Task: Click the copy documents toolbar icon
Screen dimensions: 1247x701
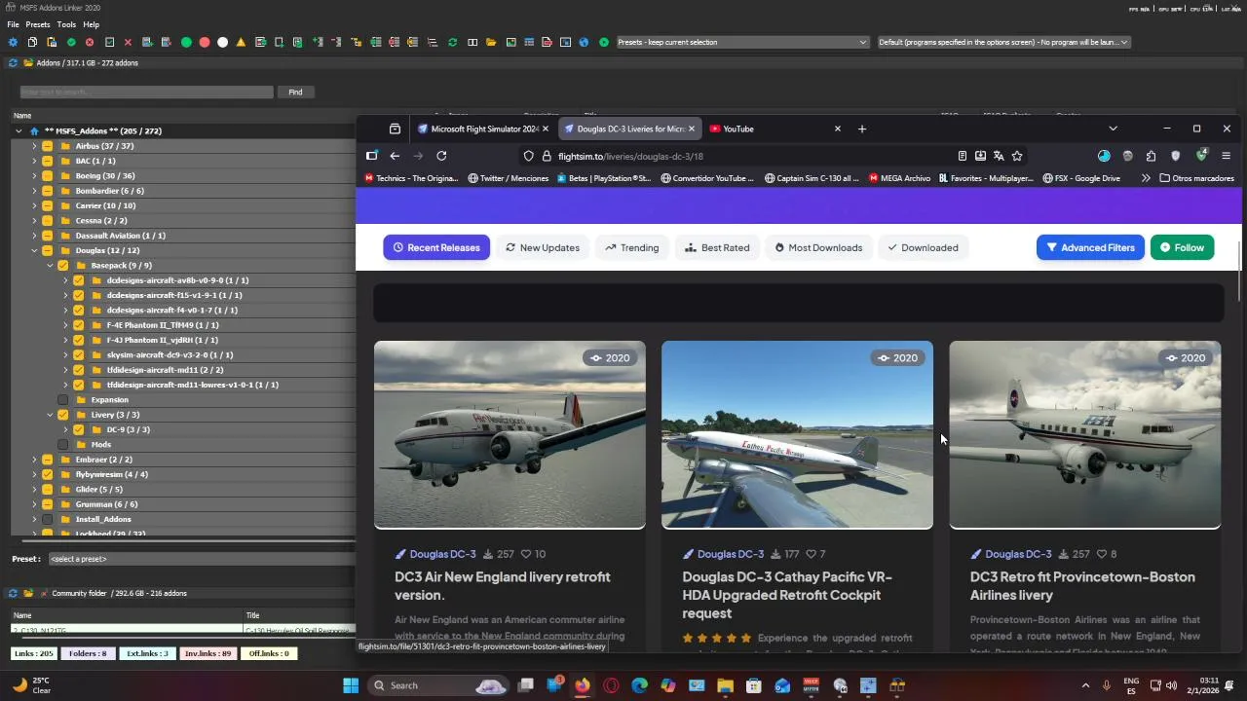Action: (x=32, y=42)
